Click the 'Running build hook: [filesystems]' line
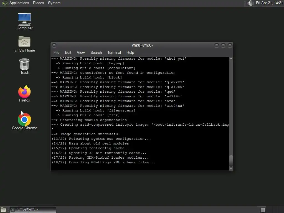284x213 pixels. coord(95,110)
